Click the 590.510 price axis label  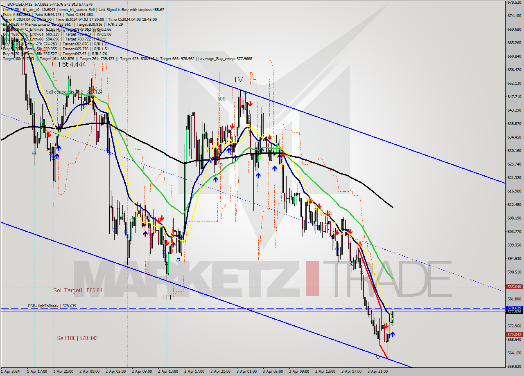514,272
